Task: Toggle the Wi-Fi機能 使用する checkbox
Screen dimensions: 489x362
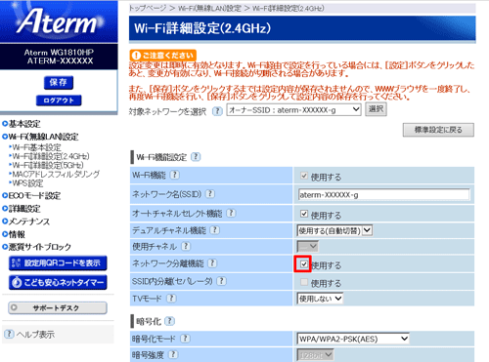Action: (x=304, y=176)
